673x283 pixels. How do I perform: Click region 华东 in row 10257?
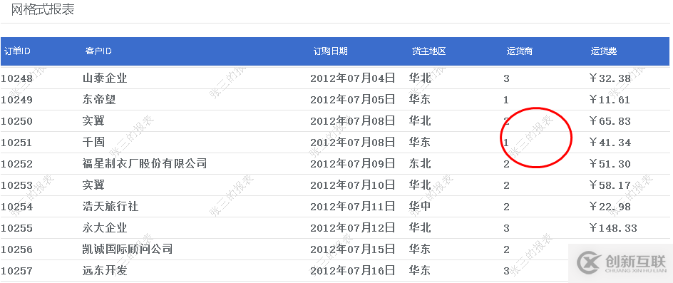pos(420,271)
